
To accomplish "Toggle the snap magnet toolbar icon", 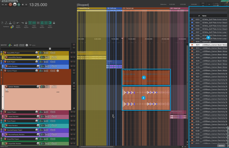I will [x=50, y=23].
